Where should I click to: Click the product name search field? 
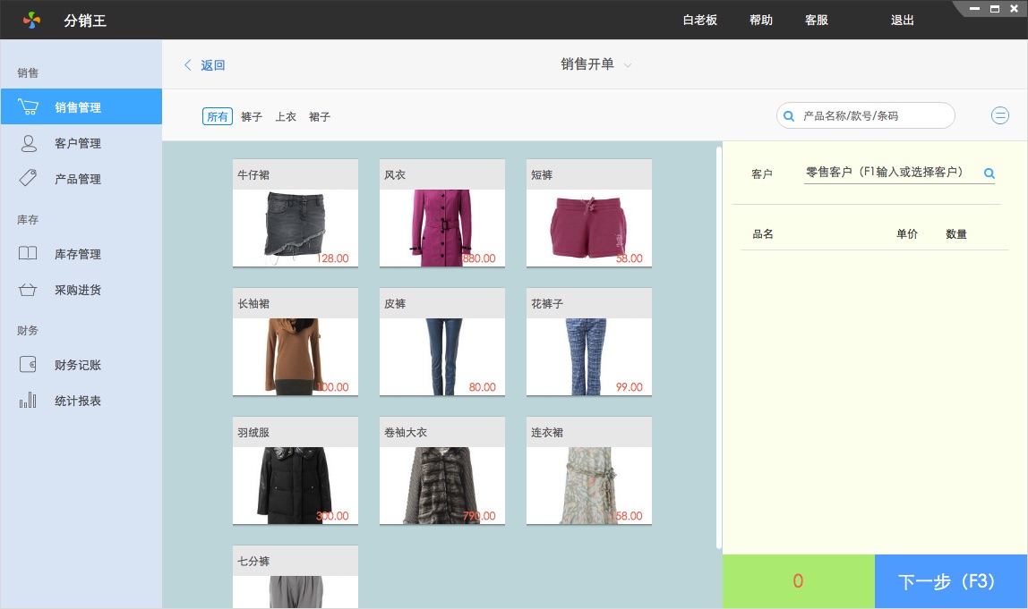[873, 115]
